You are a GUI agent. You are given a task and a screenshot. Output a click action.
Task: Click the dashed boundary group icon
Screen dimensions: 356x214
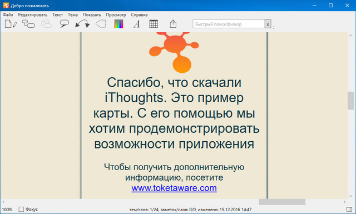(101, 24)
